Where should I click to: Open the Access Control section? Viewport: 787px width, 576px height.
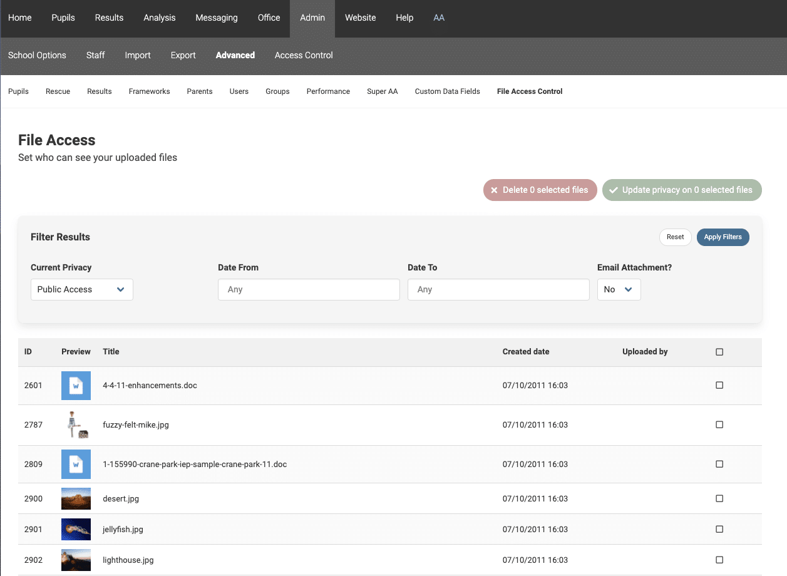click(x=304, y=55)
